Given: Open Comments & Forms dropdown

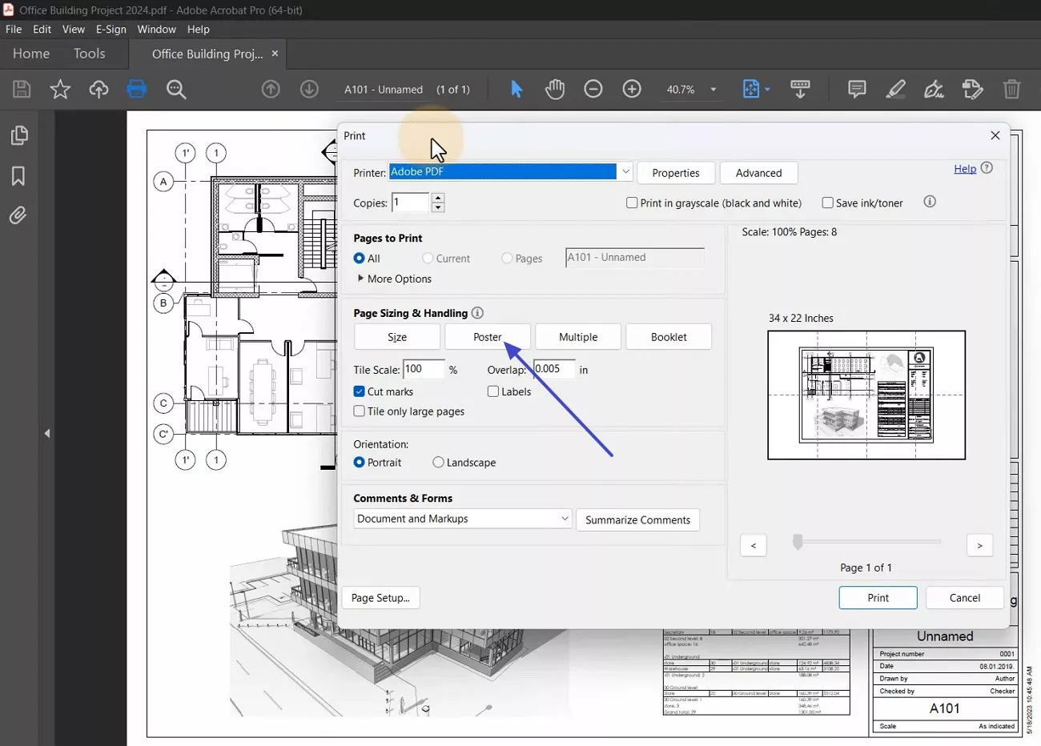Looking at the screenshot, I should coord(463,519).
